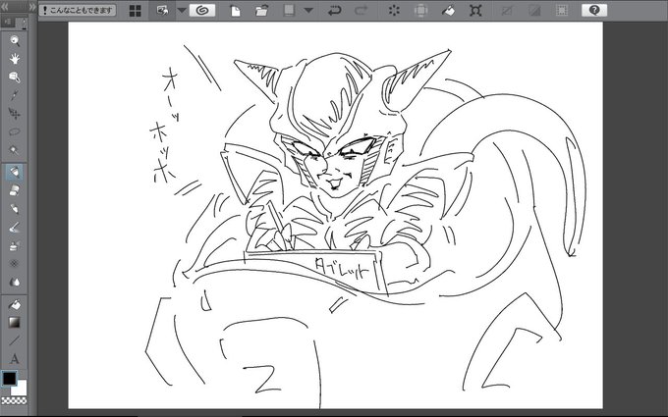Select the Operation object tool
668x417 pixels.
pos(15,77)
